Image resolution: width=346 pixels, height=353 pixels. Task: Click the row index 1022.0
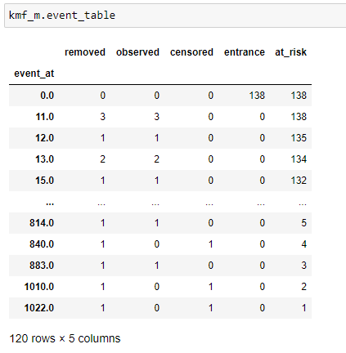coord(39,308)
